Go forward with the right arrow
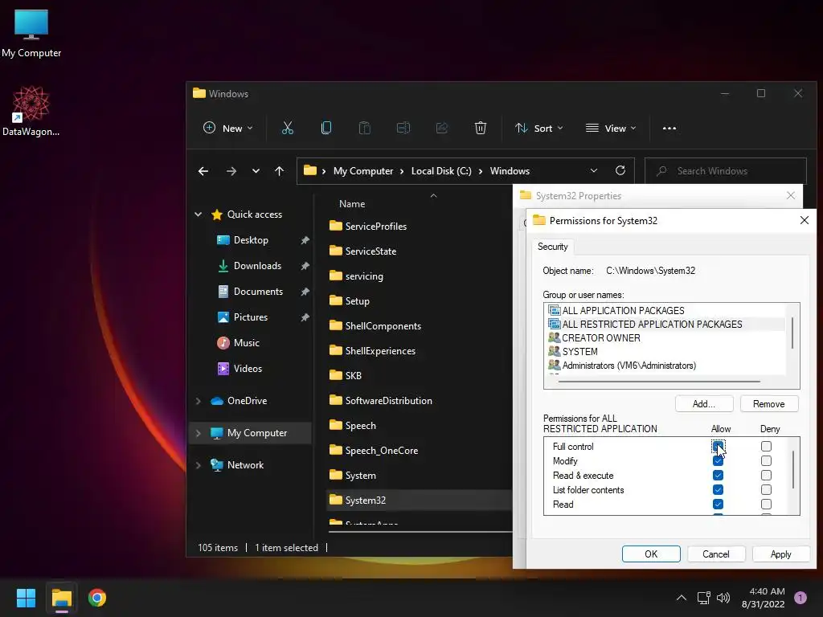Screen dimensions: 823x617 click(x=231, y=171)
